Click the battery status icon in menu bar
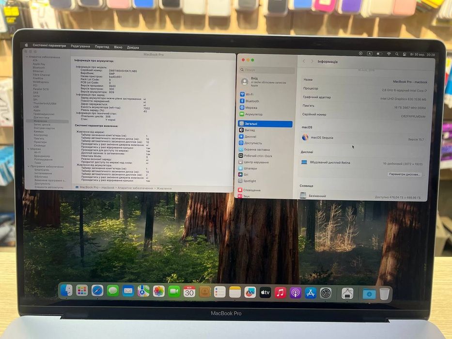This screenshot has height=339, width=452. coord(379,54)
